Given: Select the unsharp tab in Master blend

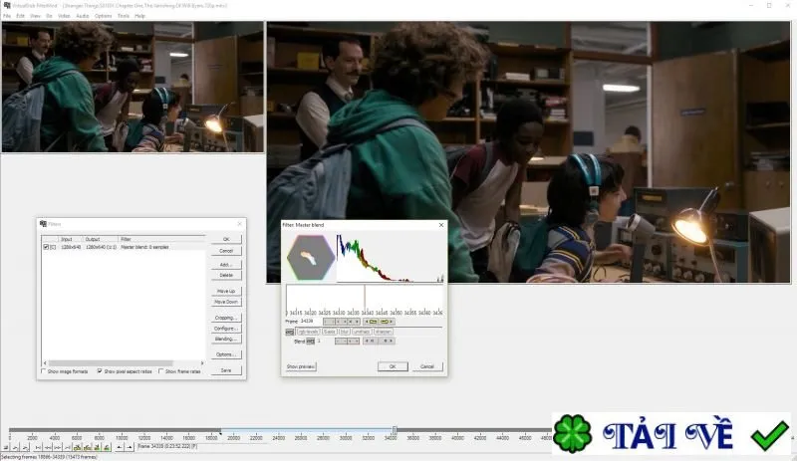Looking at the screenshot, I should 362,332.
